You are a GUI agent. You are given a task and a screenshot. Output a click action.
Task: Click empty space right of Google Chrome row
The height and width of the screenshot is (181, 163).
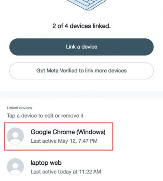(x=137, y=136)
